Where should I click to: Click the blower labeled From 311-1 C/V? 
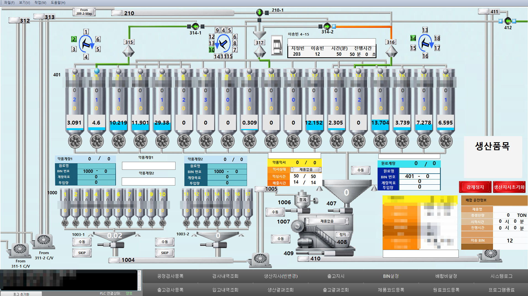pyautogui.click(x=20, y=249)
